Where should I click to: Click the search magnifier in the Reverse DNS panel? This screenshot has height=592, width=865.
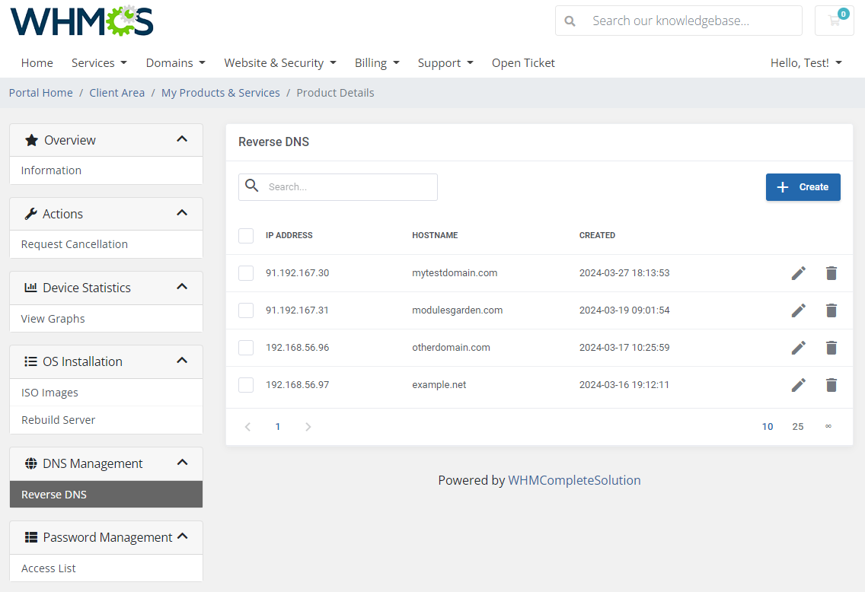tap(251, 186)
